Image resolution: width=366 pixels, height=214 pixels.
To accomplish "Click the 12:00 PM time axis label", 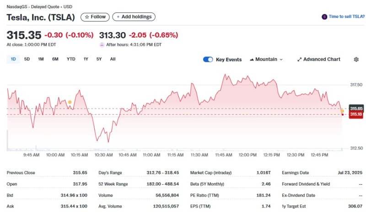I will tap(248, 155).
